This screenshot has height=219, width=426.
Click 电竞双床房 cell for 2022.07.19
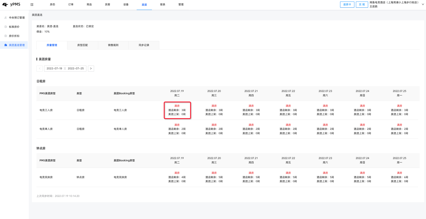[177, 177]
